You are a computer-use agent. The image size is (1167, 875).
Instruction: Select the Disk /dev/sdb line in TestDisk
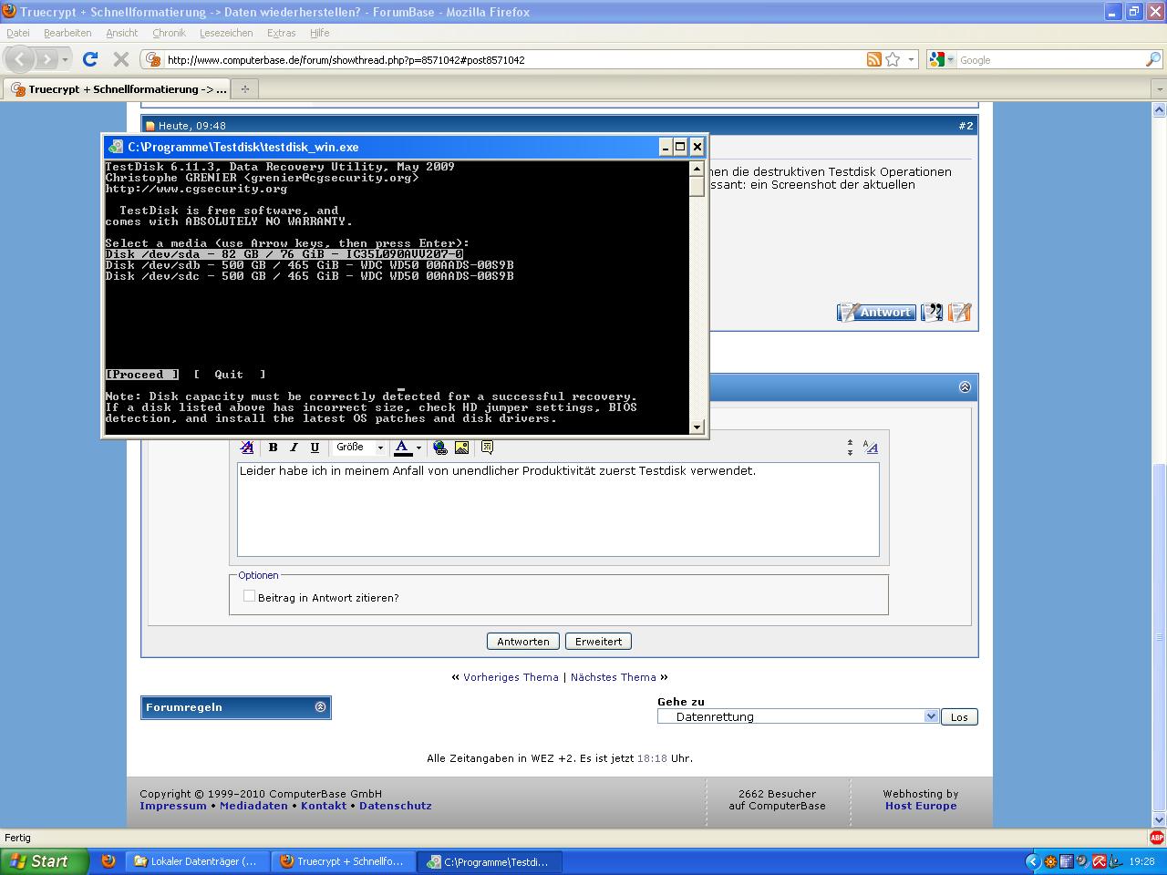click(x=309, y=265)
